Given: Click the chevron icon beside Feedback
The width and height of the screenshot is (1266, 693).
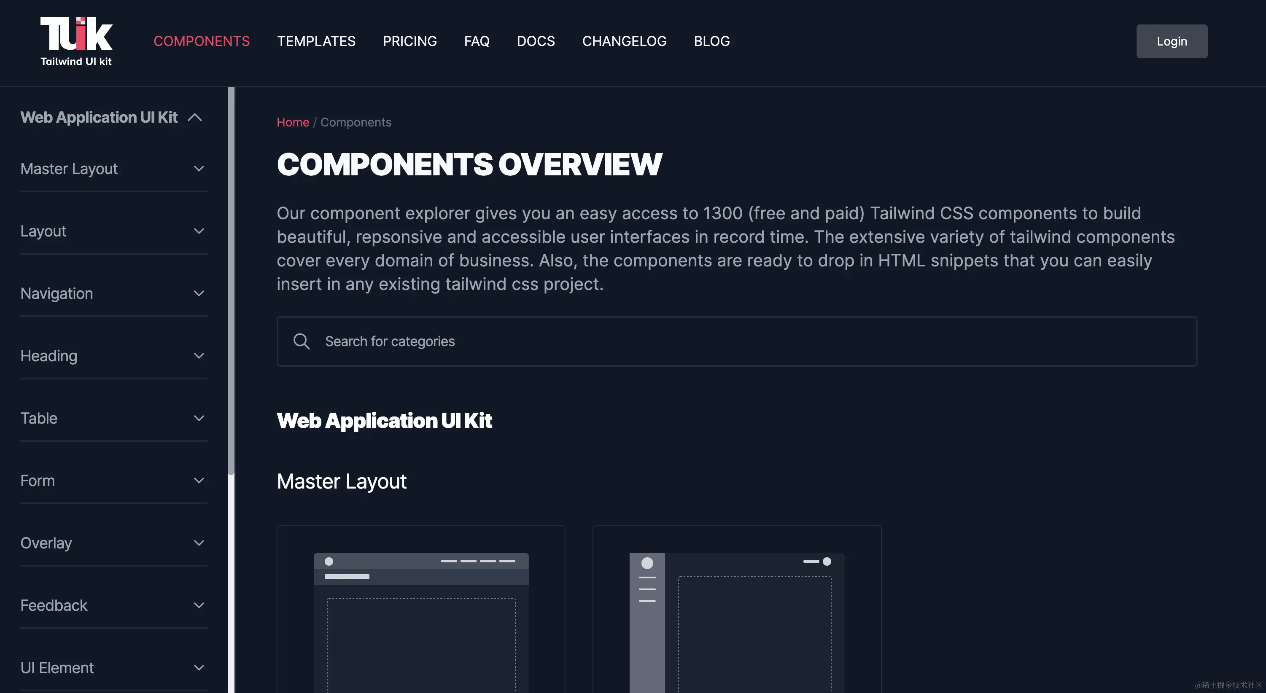Looking at the screenshot, I should tap(199, 606).
